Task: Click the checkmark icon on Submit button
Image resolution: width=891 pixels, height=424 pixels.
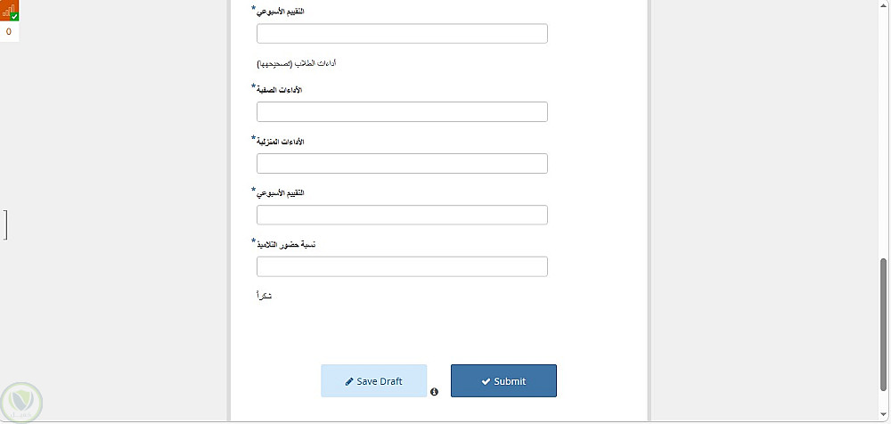Action: tap(486, 381)
